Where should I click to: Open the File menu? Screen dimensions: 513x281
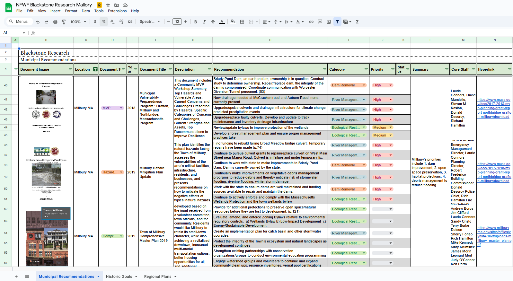pos(19,11)
